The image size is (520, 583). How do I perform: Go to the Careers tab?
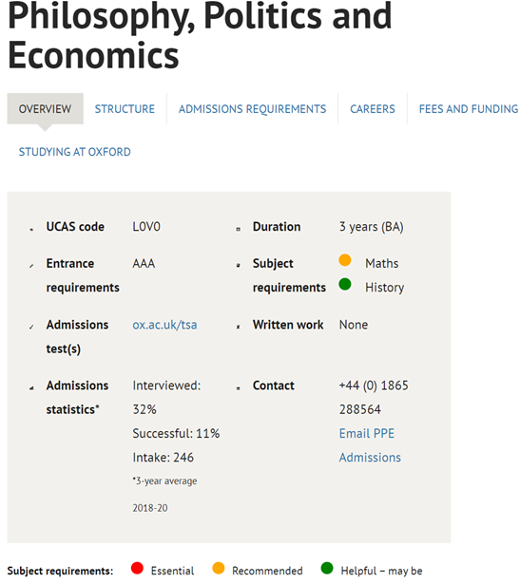pyautogui.click(x=373, y=108)
